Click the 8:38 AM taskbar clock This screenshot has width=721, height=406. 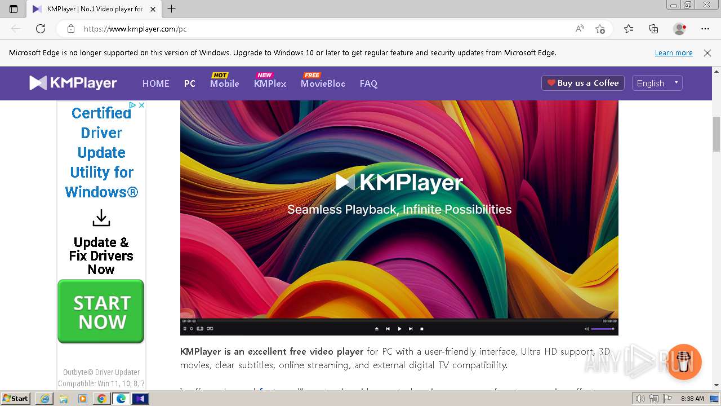[692, 399]
